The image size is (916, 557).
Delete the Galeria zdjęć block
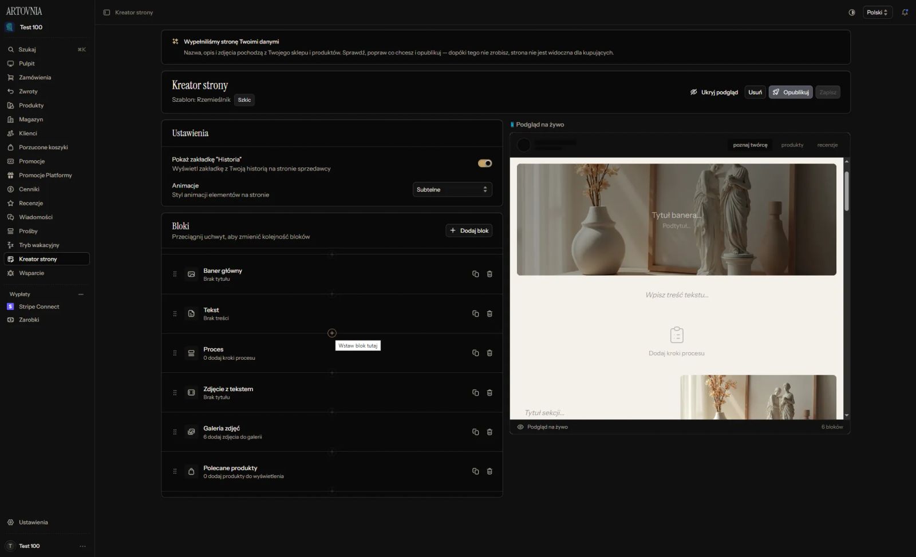click(489, 432)
